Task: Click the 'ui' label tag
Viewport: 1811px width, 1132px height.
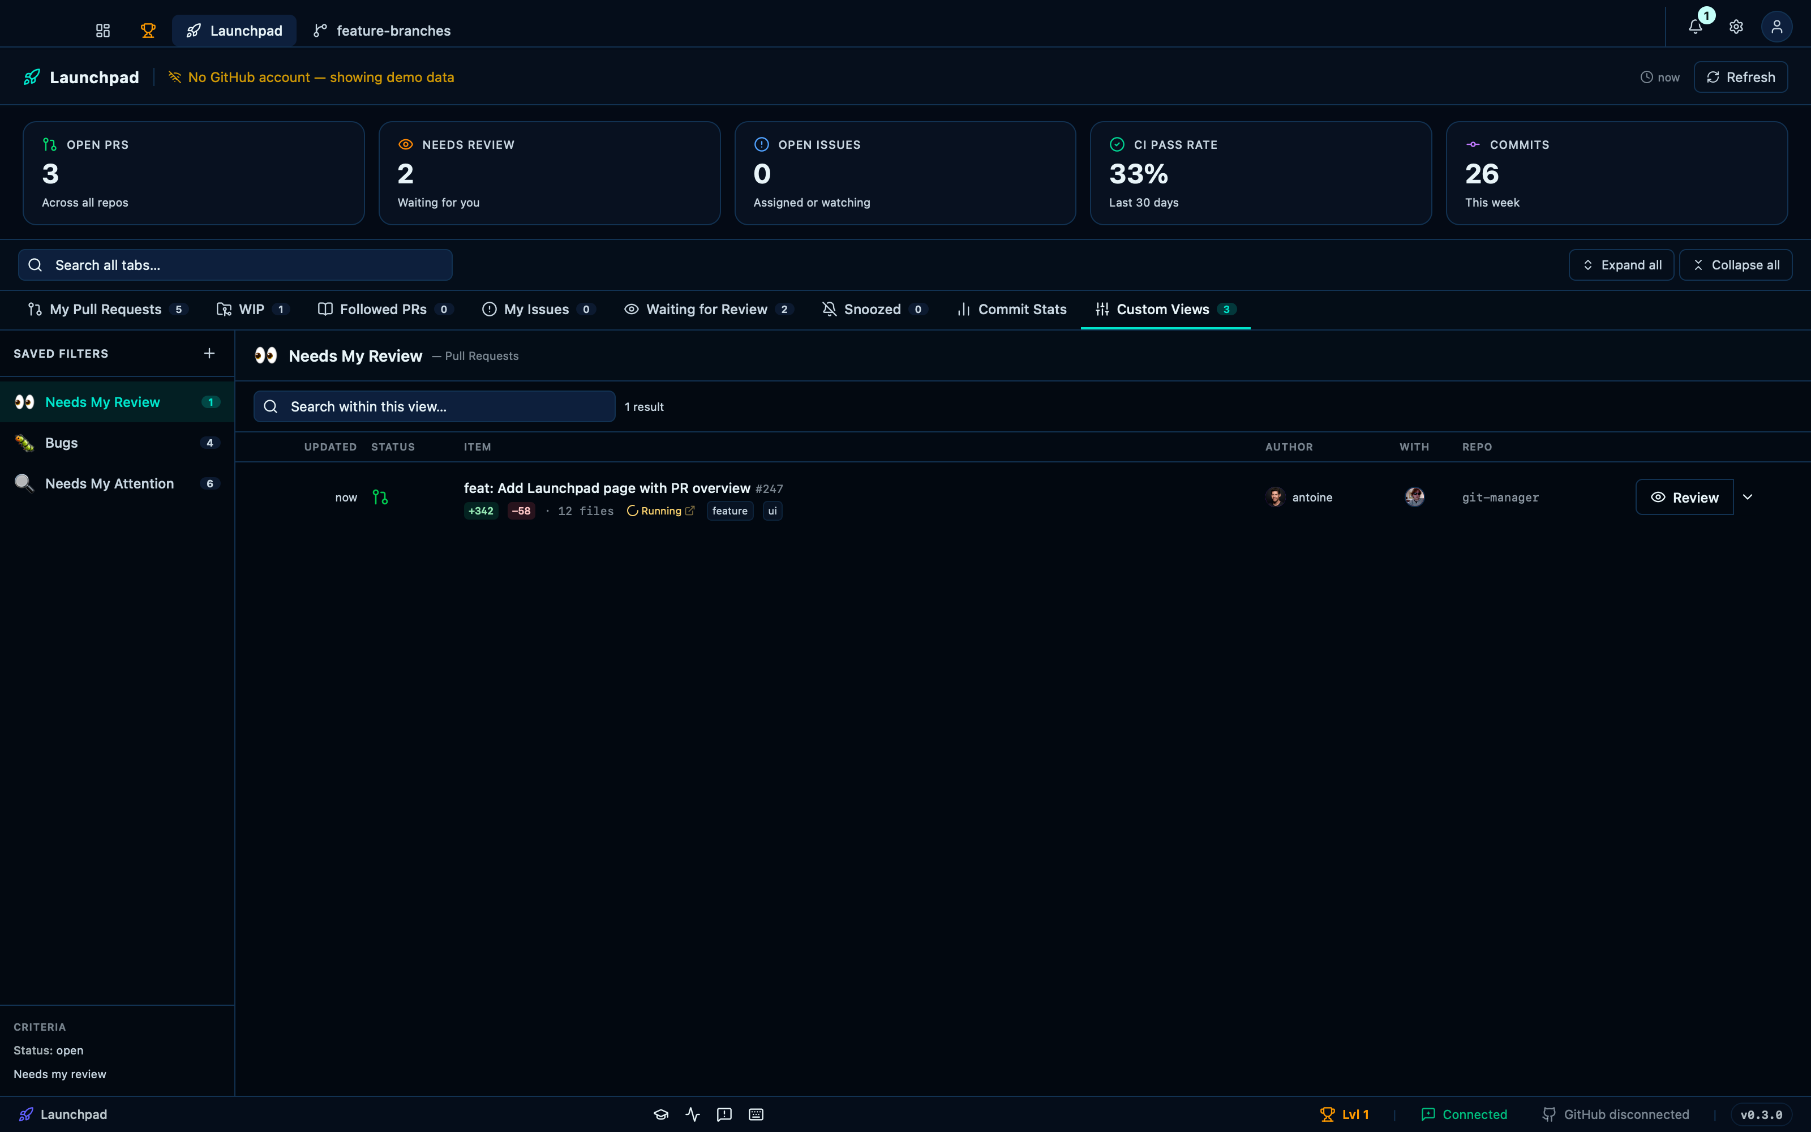Action: tap(773, 511)
